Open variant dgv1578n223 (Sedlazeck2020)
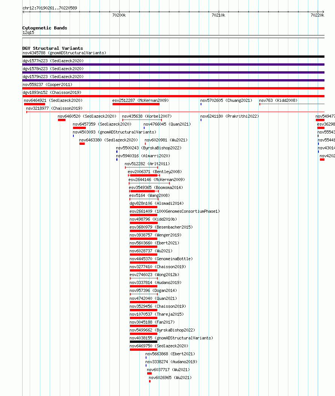This screenshot has height=396, width=335. point(53,69)
